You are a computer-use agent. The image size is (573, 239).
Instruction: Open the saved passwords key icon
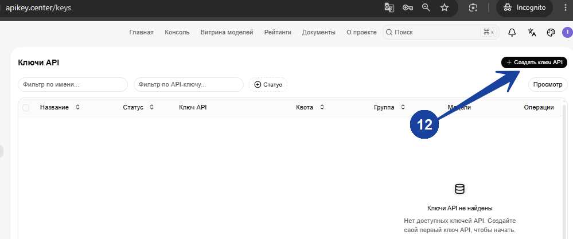pos(407,7)
